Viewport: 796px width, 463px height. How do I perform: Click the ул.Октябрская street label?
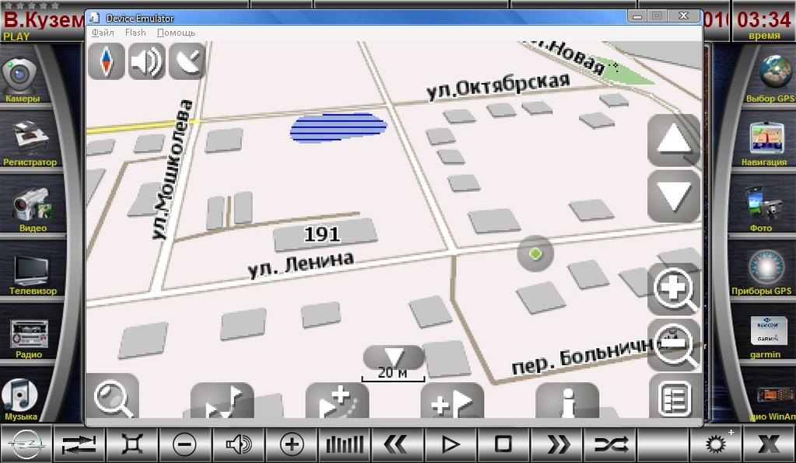[x=497, y=85]
